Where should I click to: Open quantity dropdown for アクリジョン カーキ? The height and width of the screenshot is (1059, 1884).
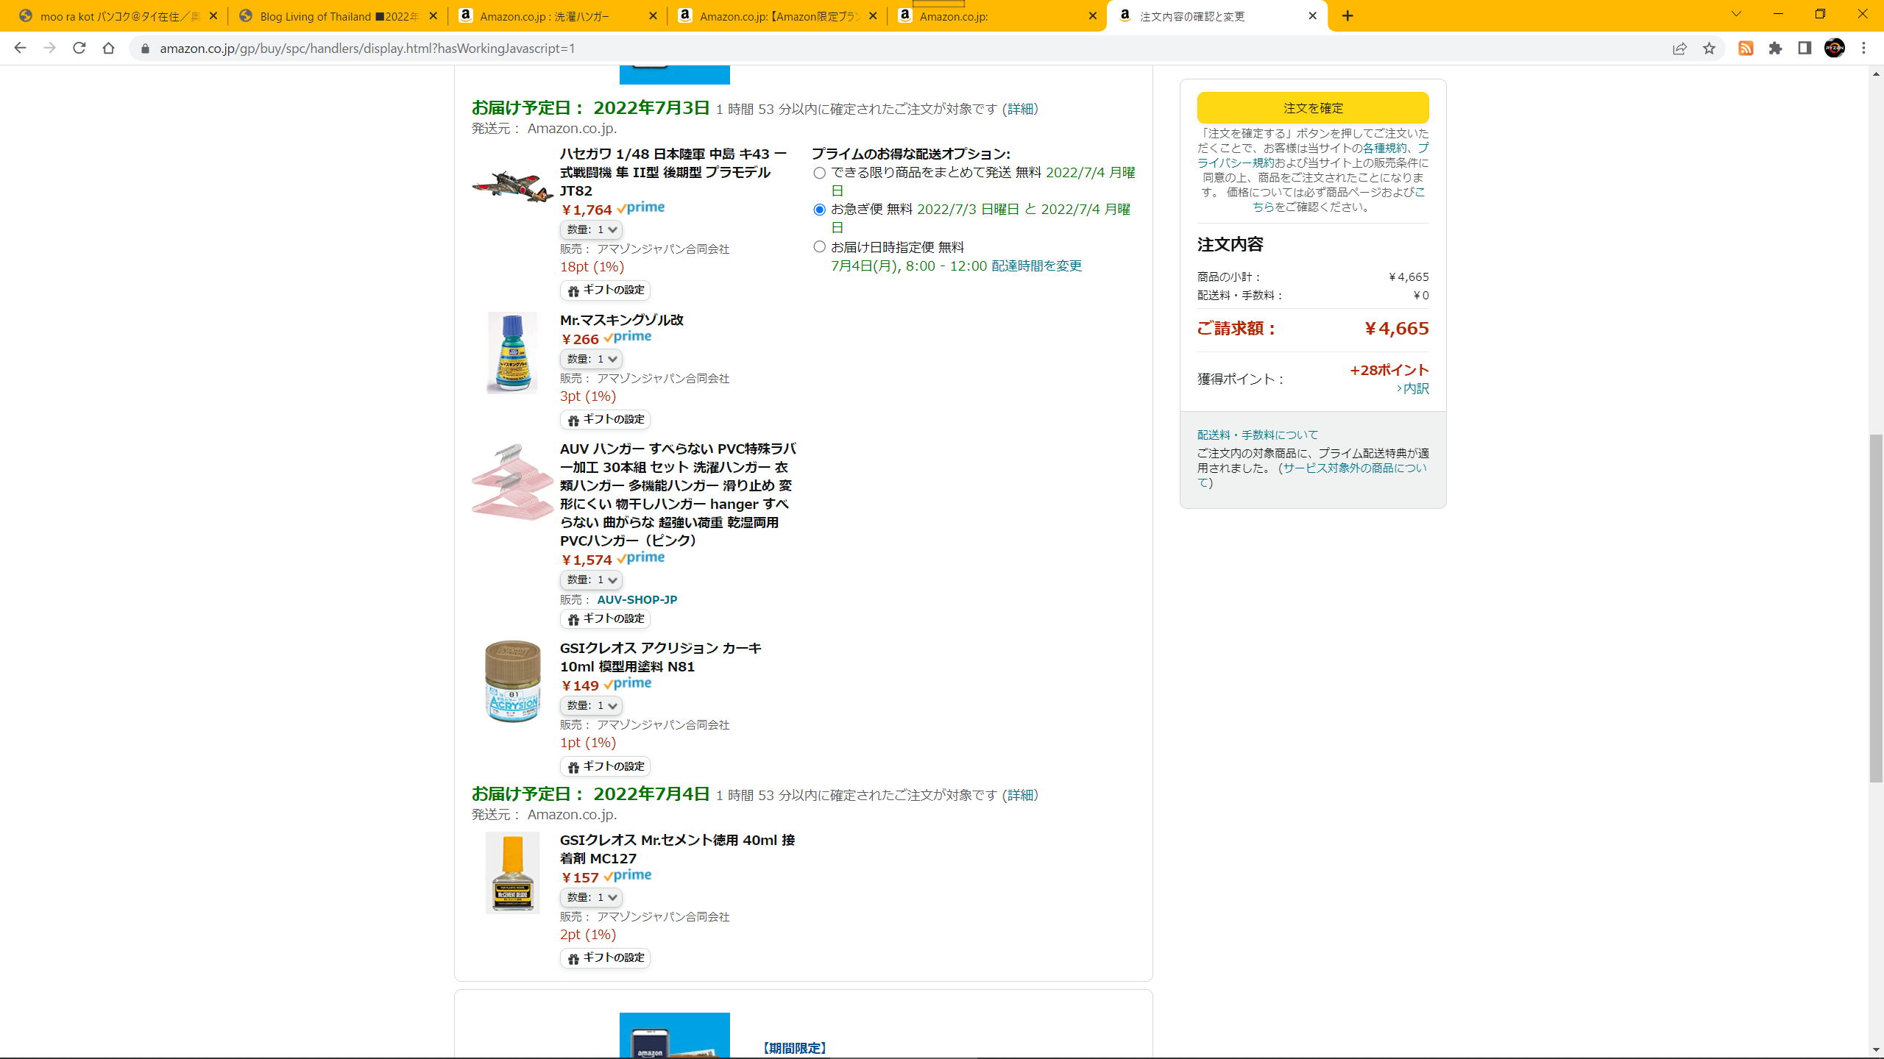(x=591, y=706)
